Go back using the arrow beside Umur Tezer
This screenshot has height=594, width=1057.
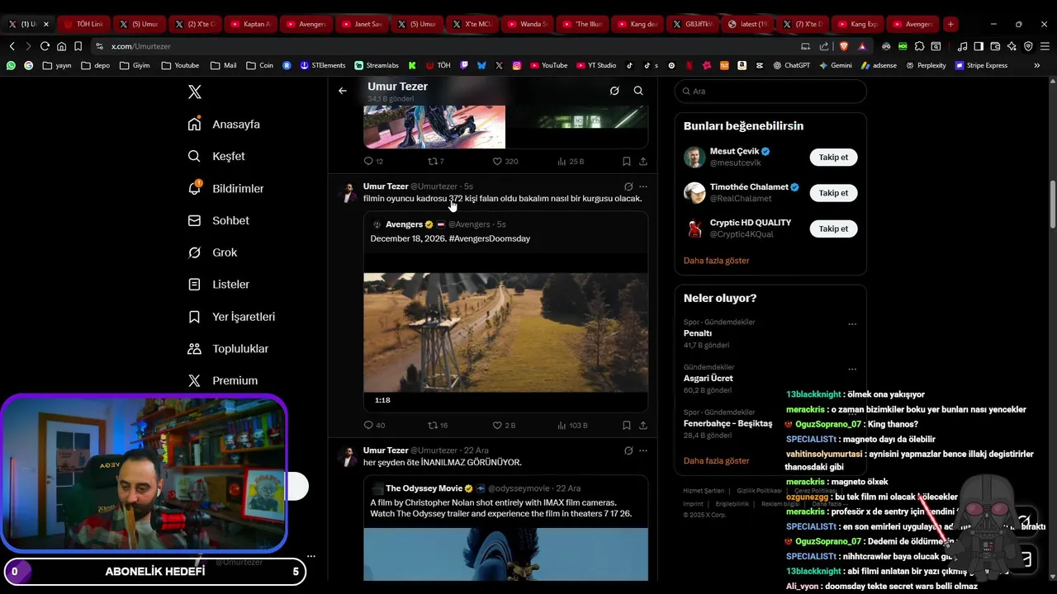point(343,91)
